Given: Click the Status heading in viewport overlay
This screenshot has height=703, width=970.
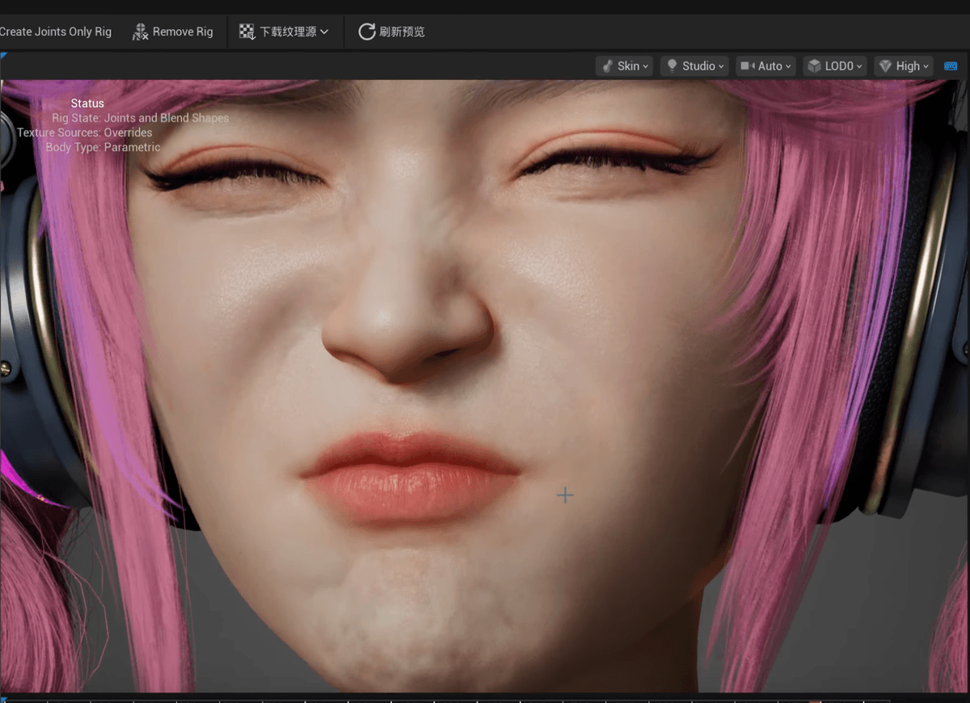Looking at the screenshot, I should point(87,103).
